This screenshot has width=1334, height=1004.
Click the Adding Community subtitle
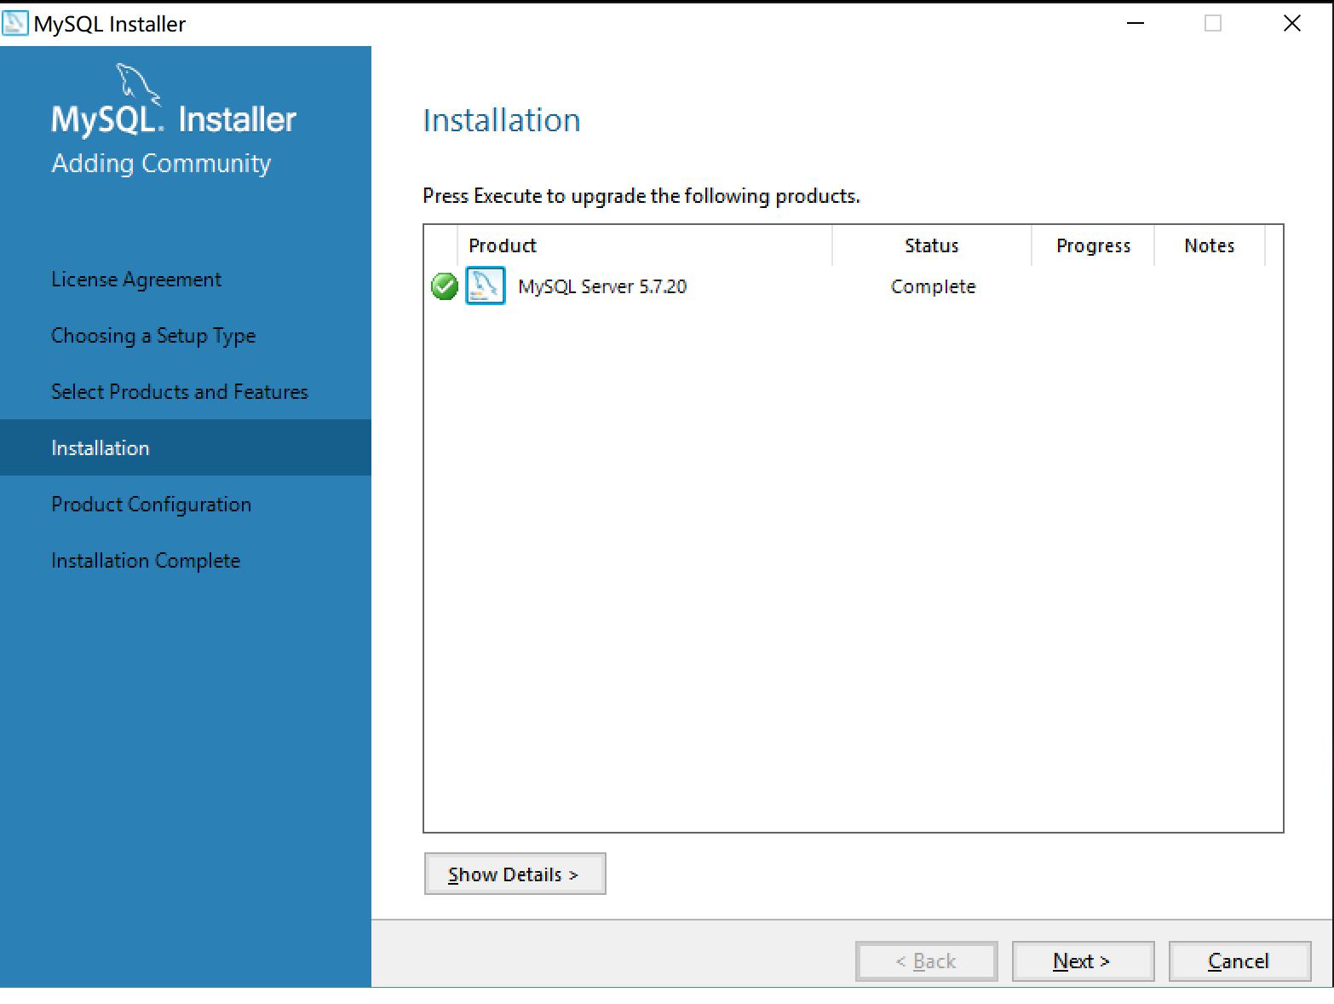tap(161, 163)
